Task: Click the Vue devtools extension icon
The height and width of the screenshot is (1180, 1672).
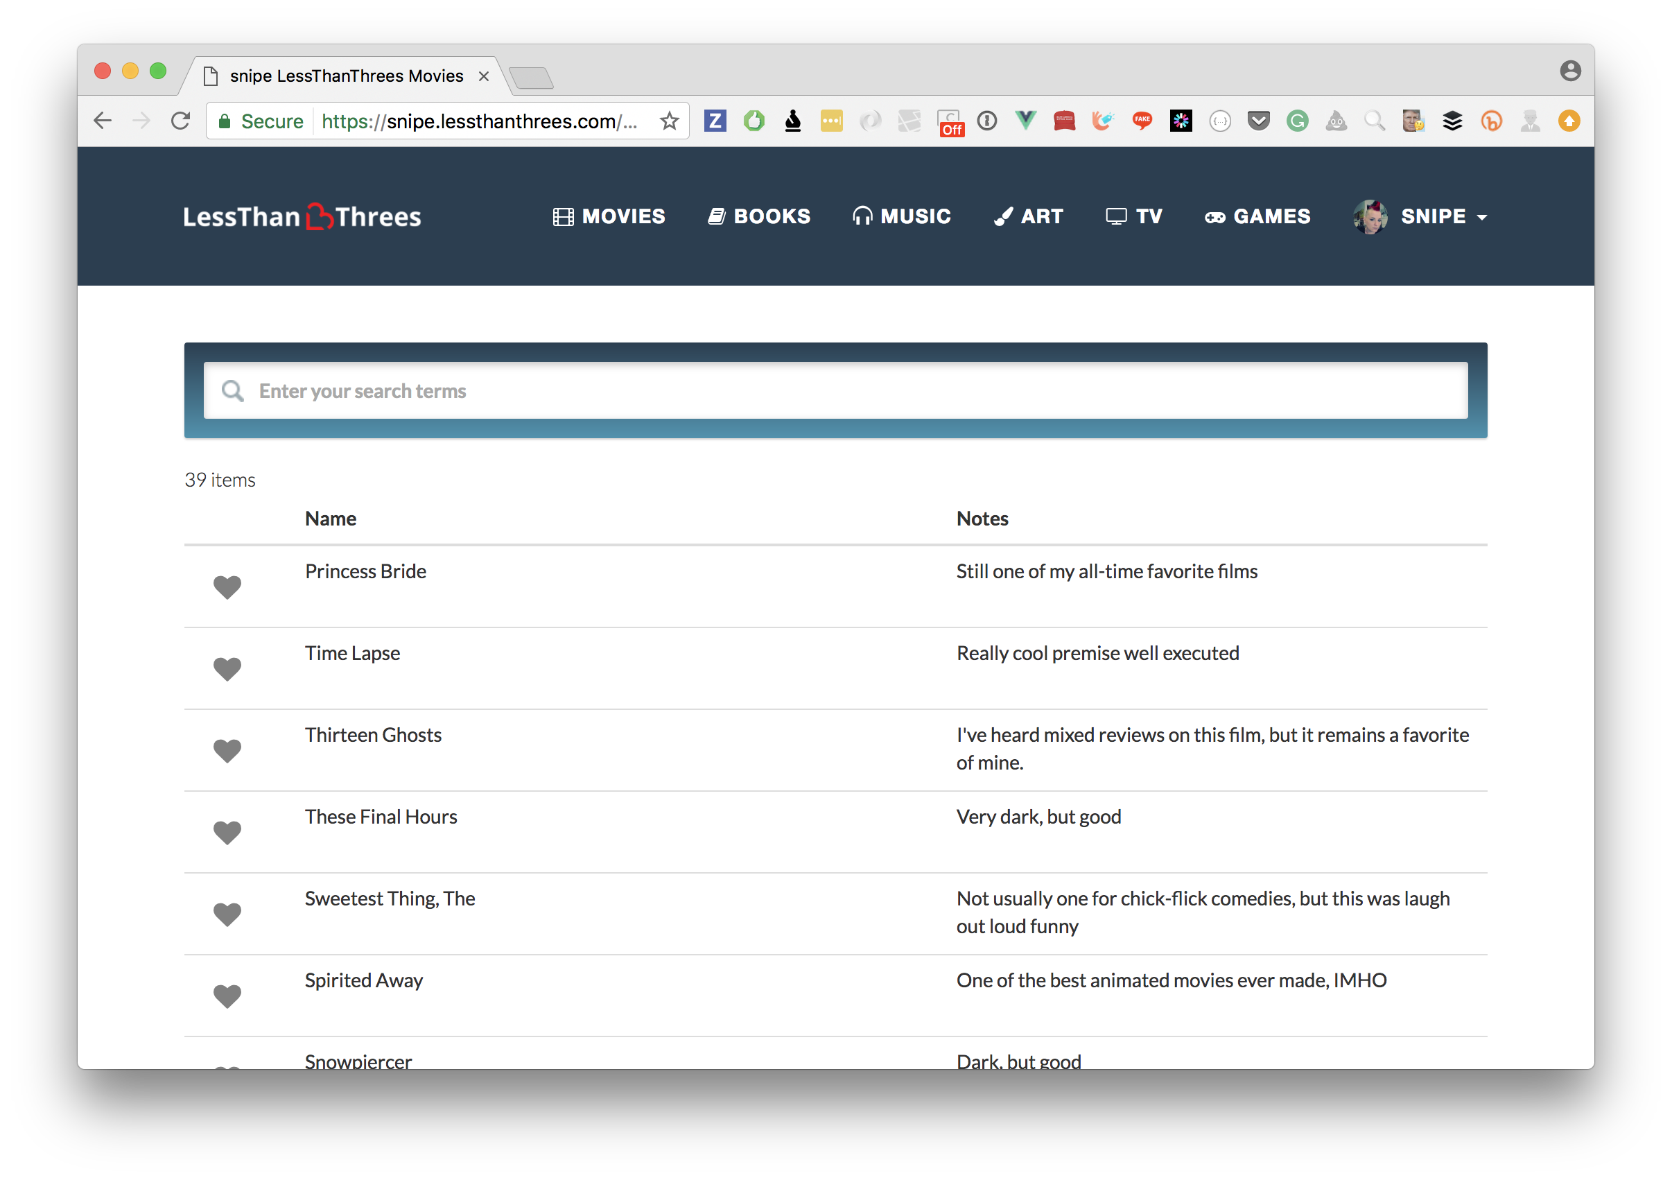Action: coord(1025,121)
